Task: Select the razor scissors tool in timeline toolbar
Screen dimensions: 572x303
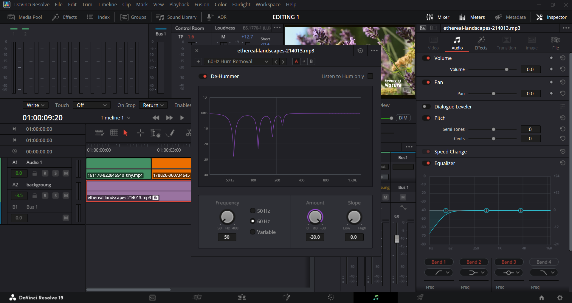Action: pos(188,133)
